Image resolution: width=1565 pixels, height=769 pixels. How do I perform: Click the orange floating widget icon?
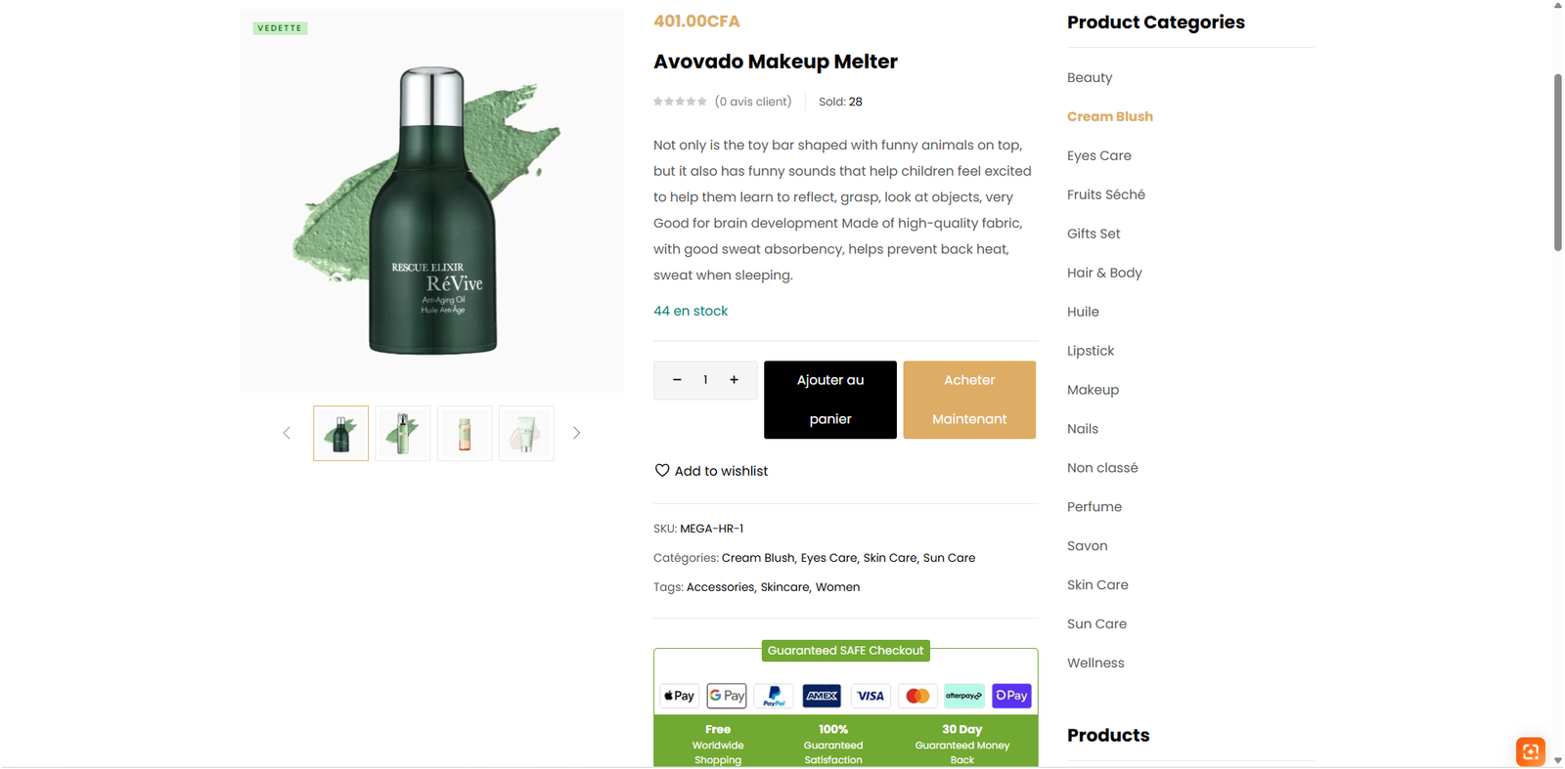tap(1530, 751)
